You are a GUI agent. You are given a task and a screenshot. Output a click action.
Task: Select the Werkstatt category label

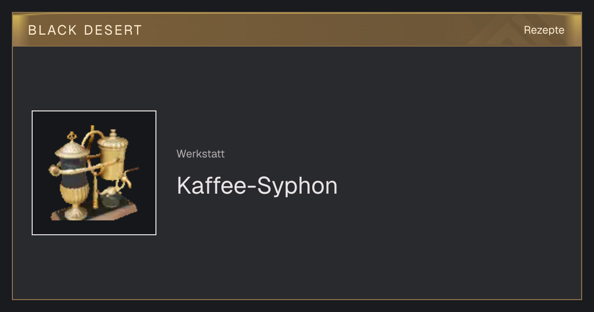(200, 154)
